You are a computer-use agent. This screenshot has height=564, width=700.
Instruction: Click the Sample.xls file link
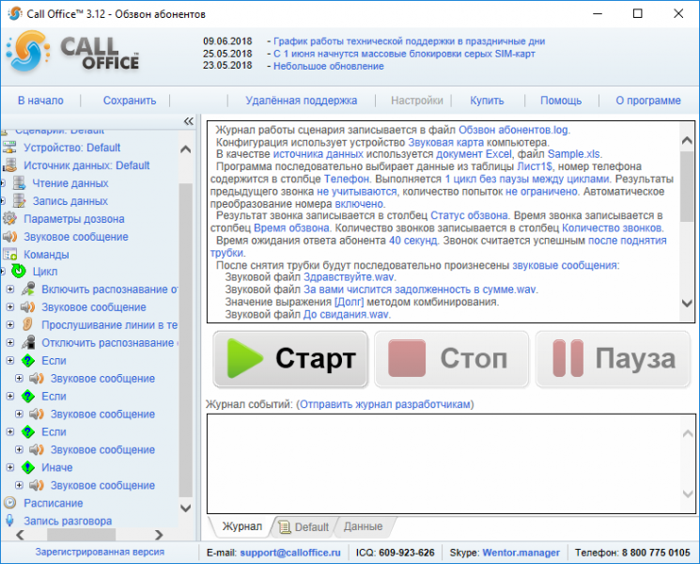click(574, 154)
